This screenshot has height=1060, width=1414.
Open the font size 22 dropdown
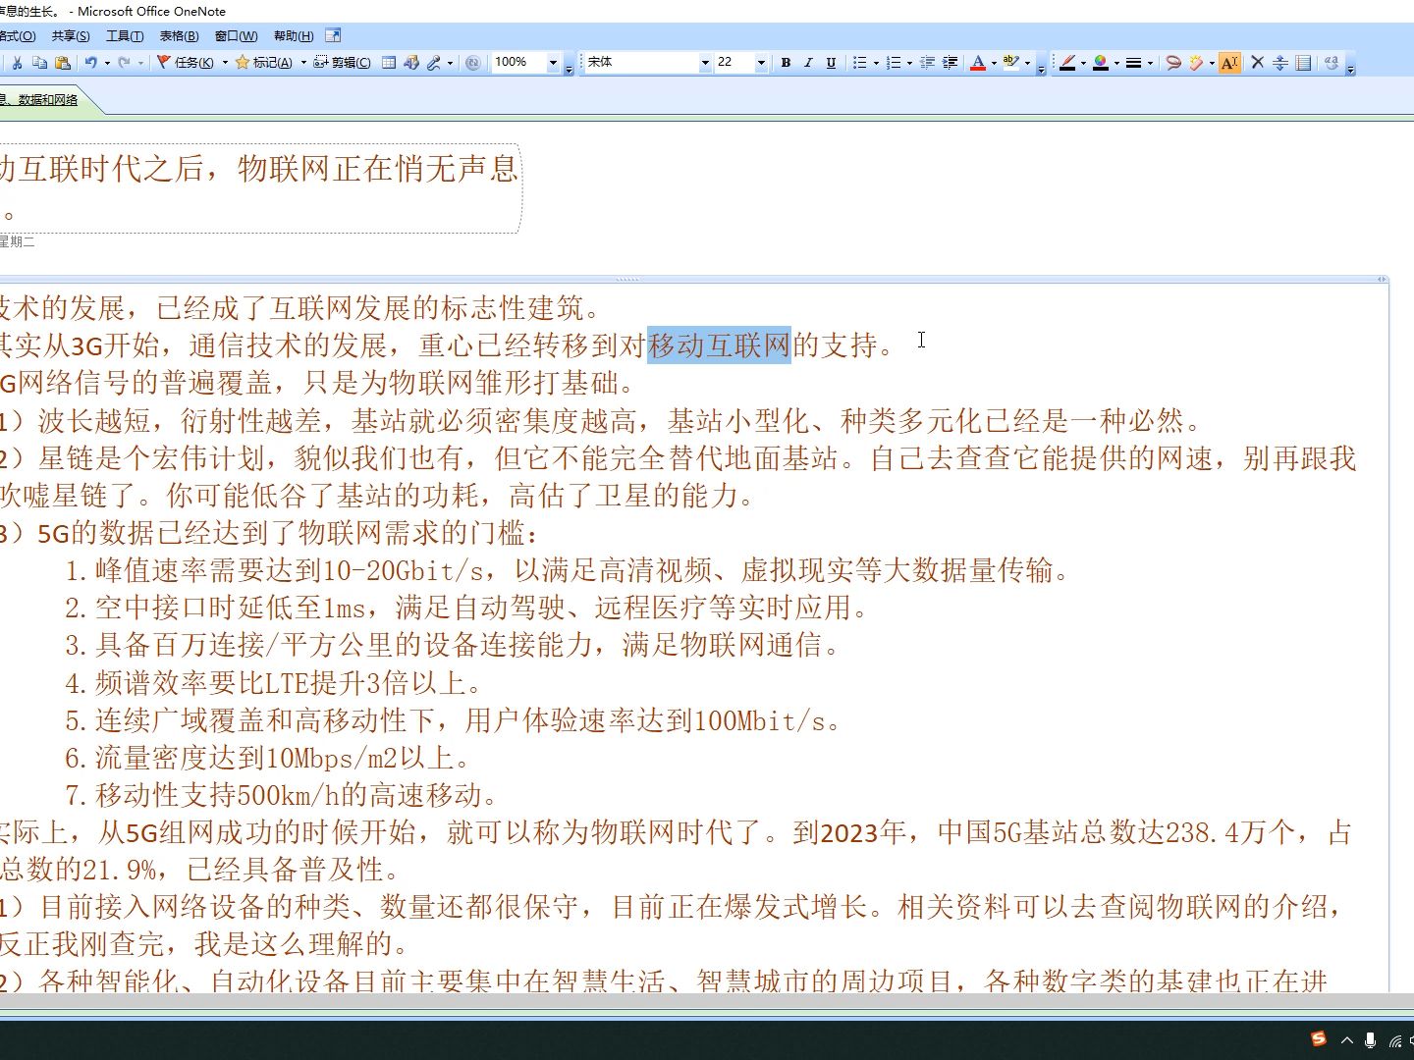[761, 62]
